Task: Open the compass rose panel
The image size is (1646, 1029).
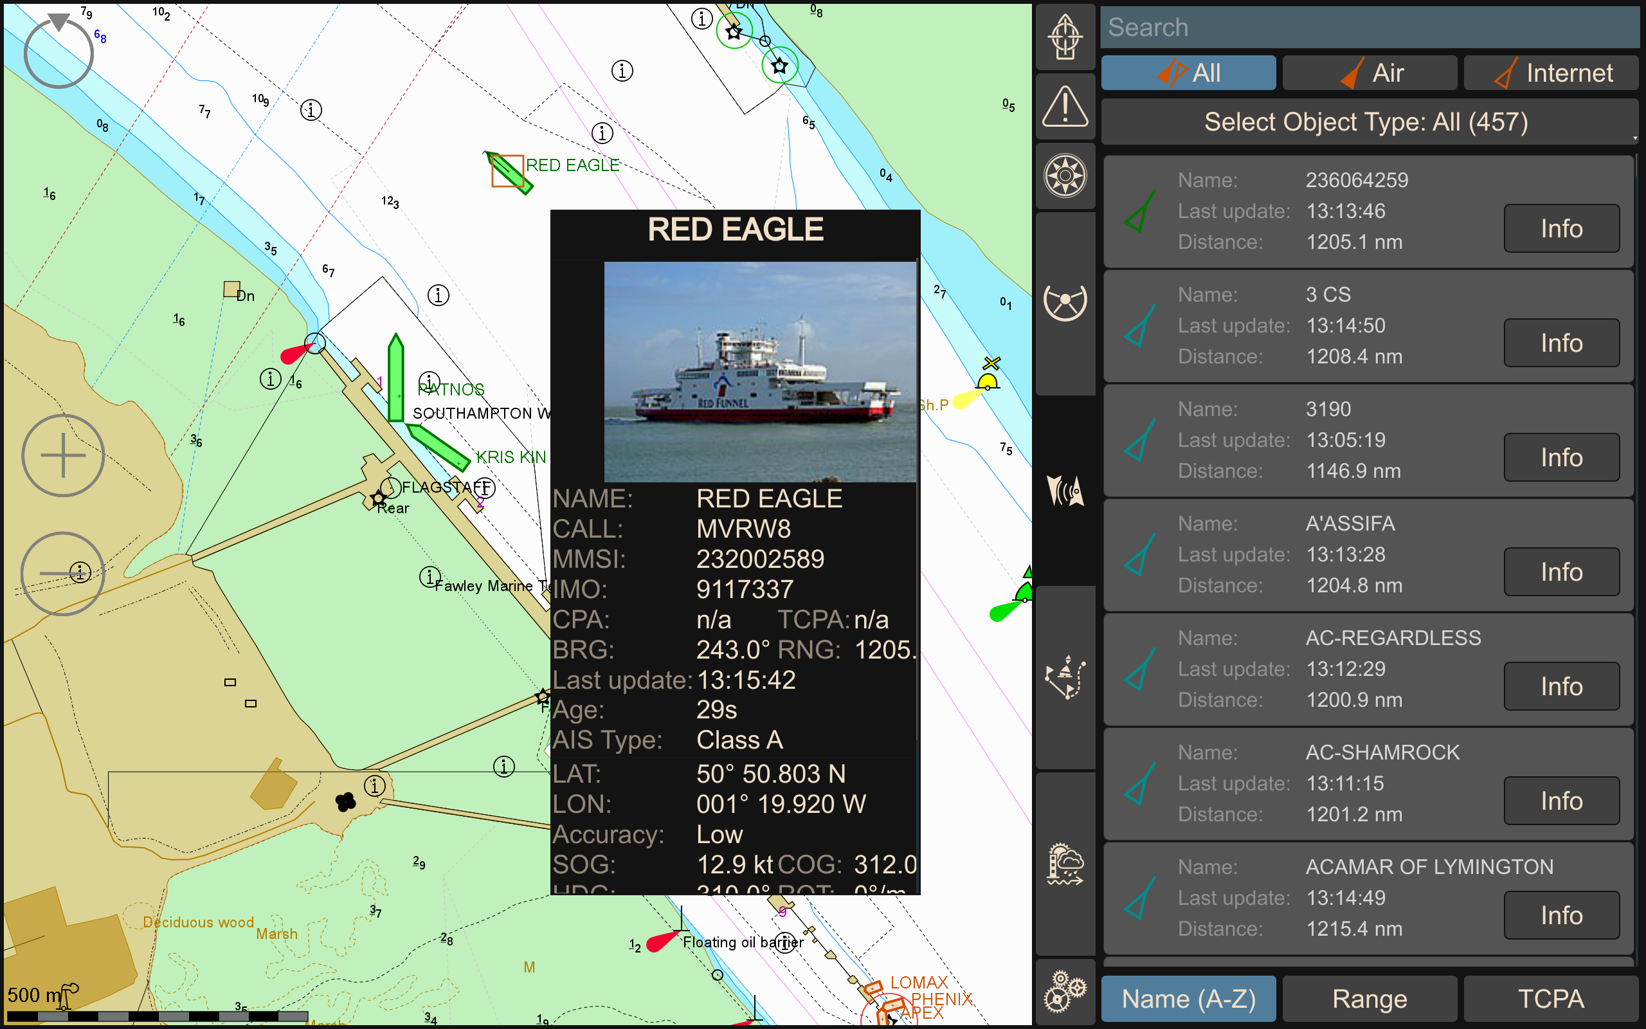Action: click(x=1065, y=176)
